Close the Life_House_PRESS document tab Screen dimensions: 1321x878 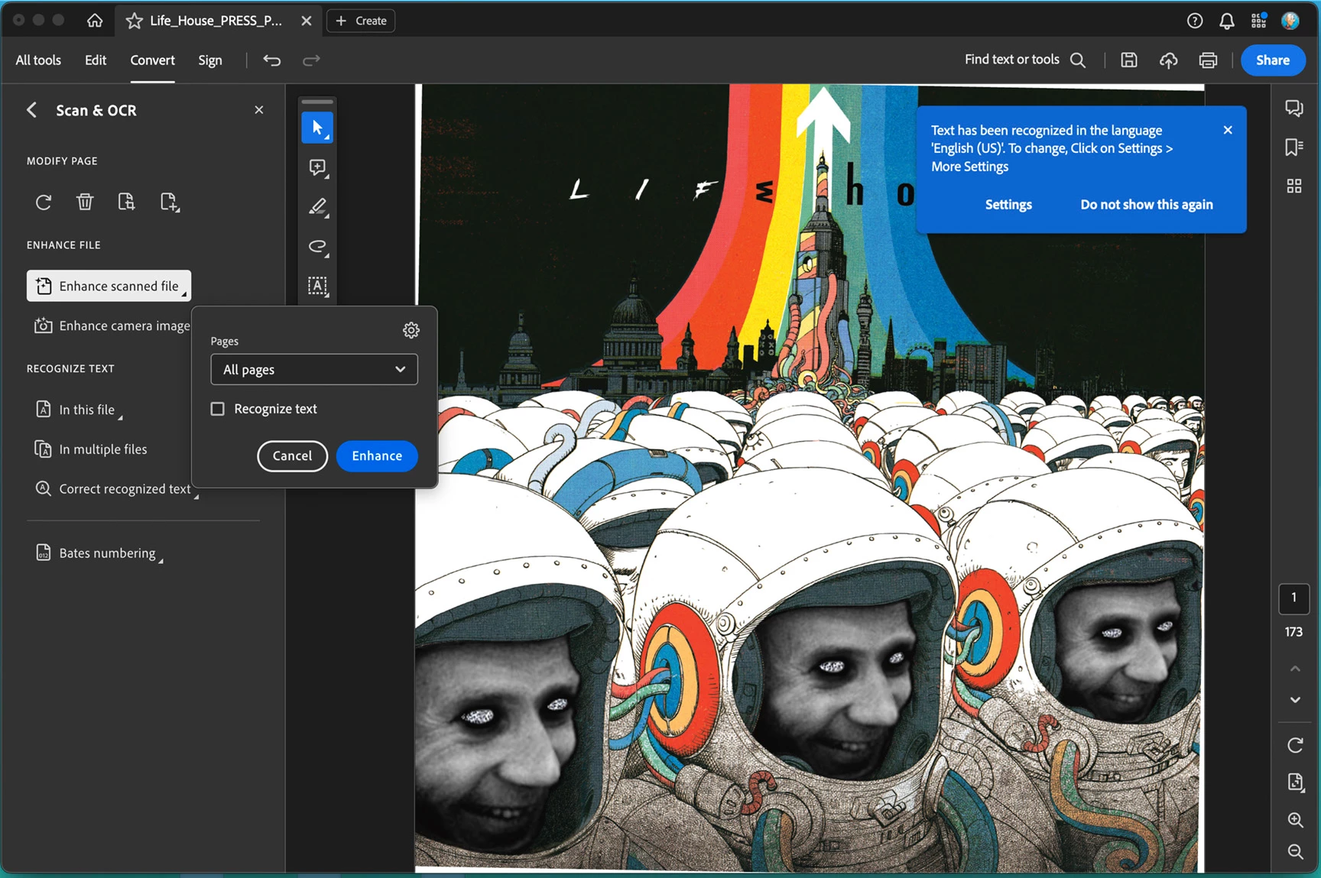(307, 21)
